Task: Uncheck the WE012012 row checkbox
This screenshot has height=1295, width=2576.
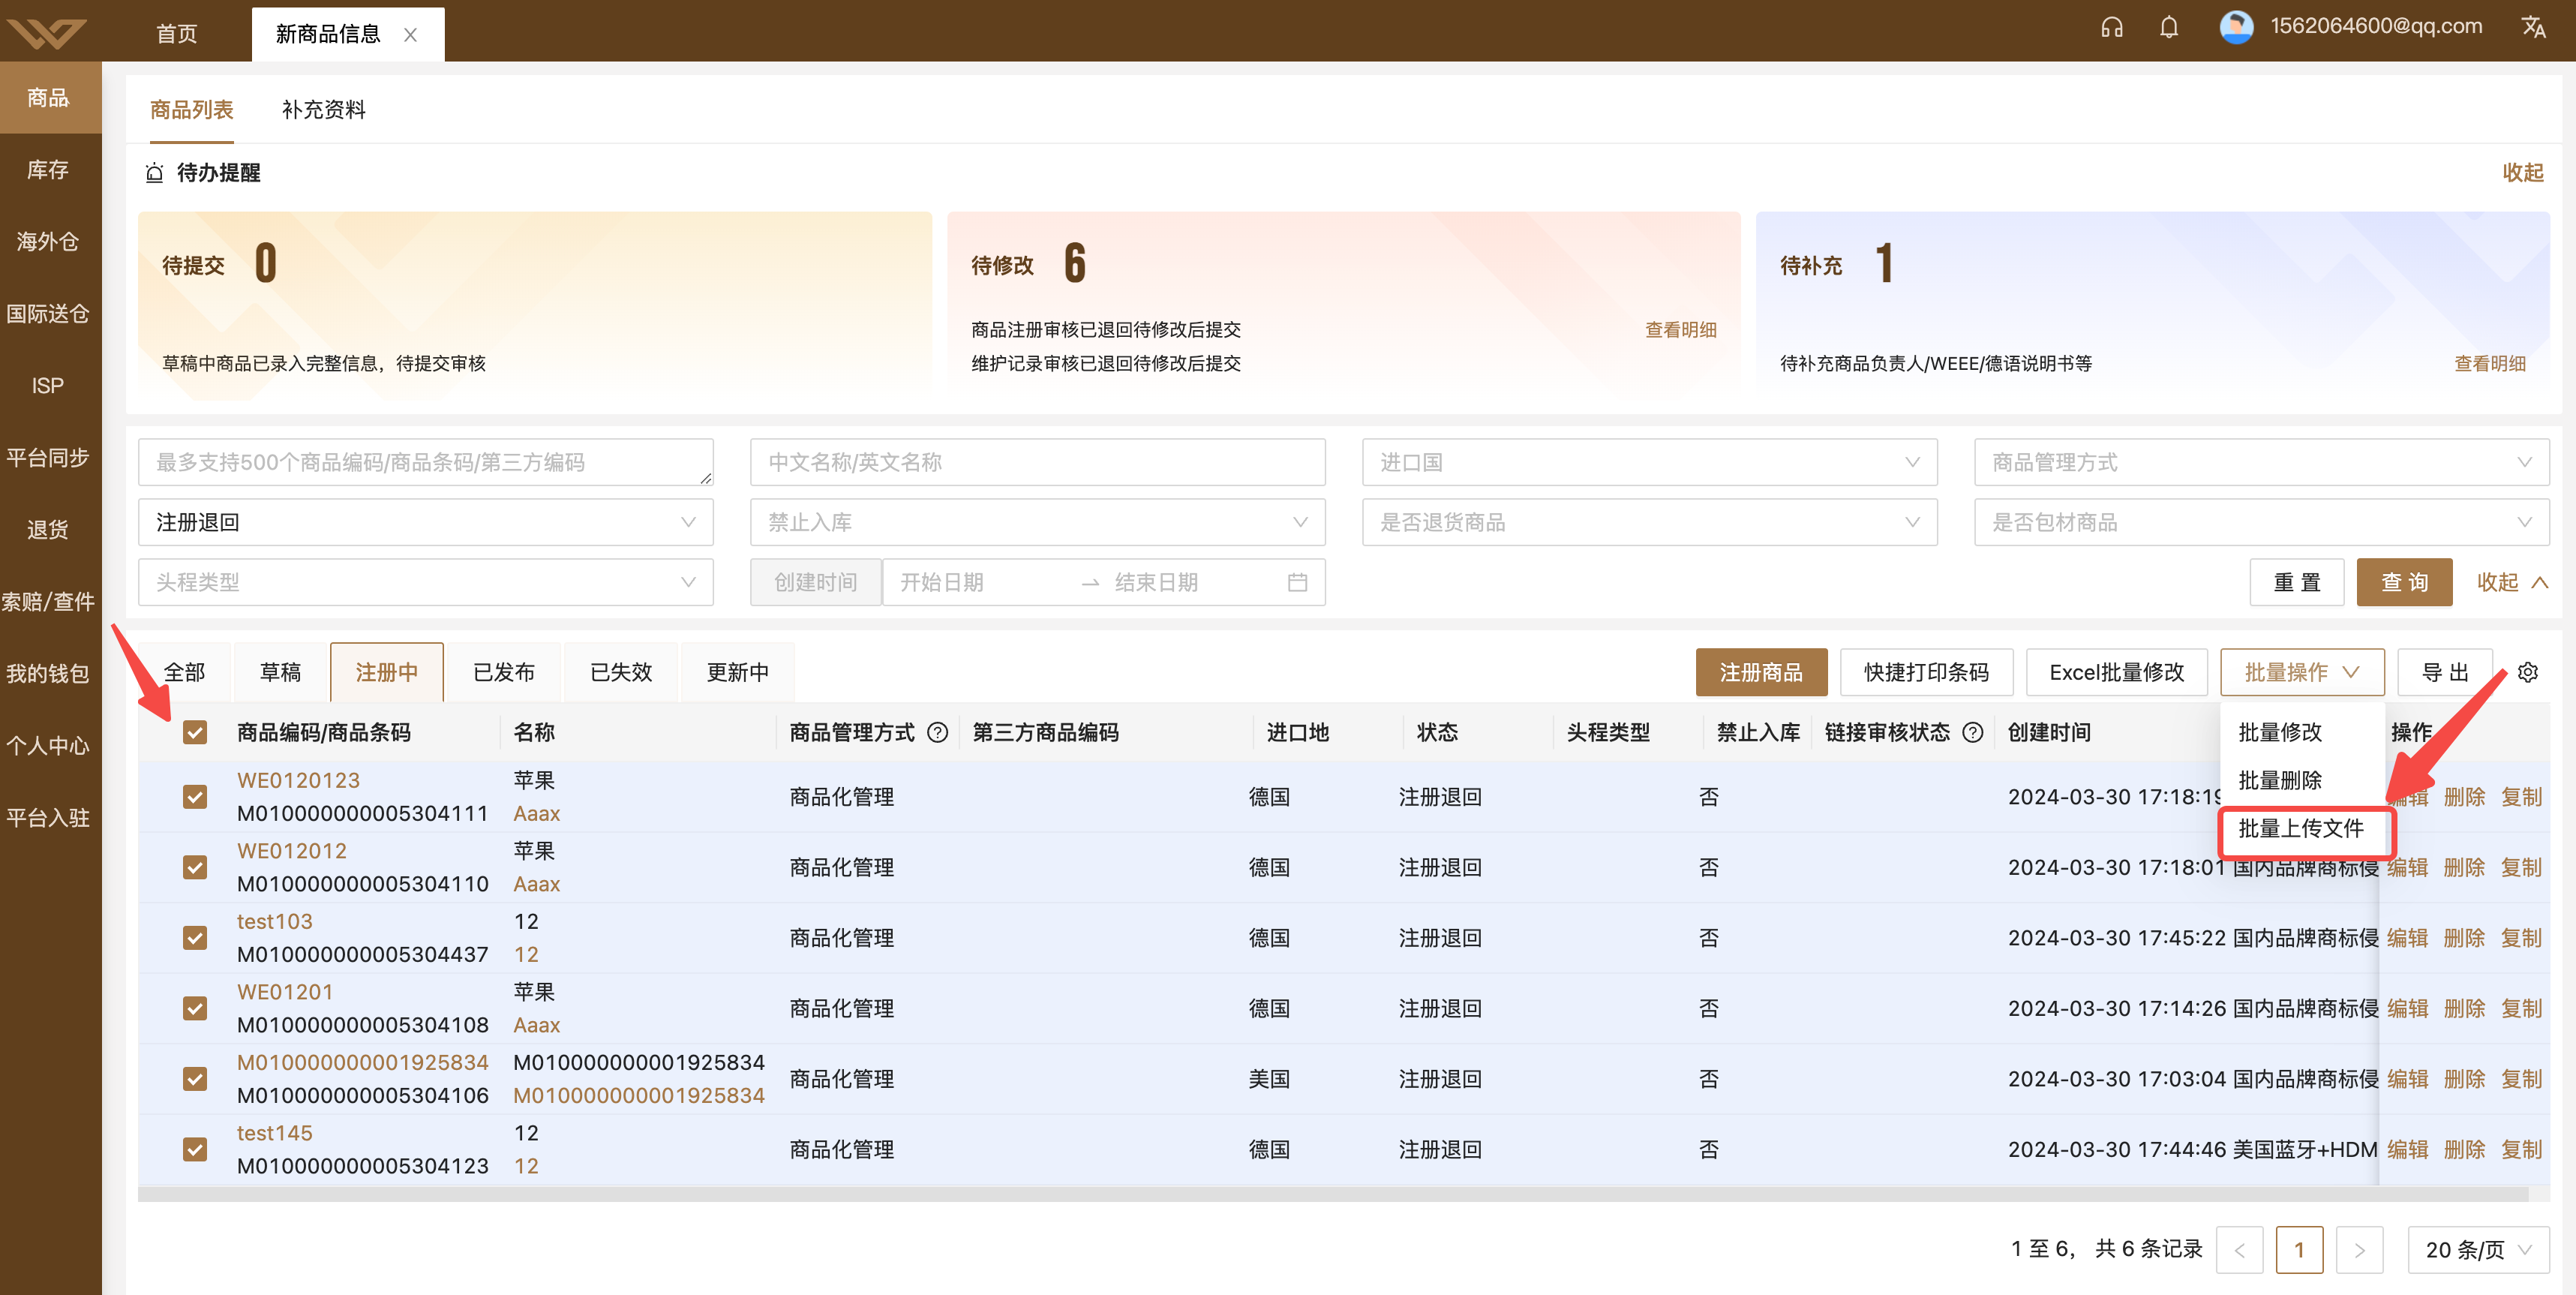Action: (x=195, y=867)
